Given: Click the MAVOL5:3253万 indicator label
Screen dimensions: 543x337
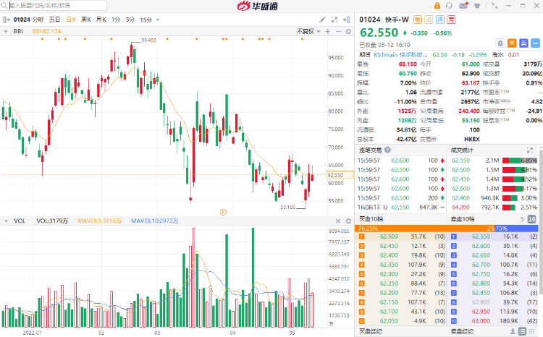Looking at the screenshot, I should (x=99, y=221).
